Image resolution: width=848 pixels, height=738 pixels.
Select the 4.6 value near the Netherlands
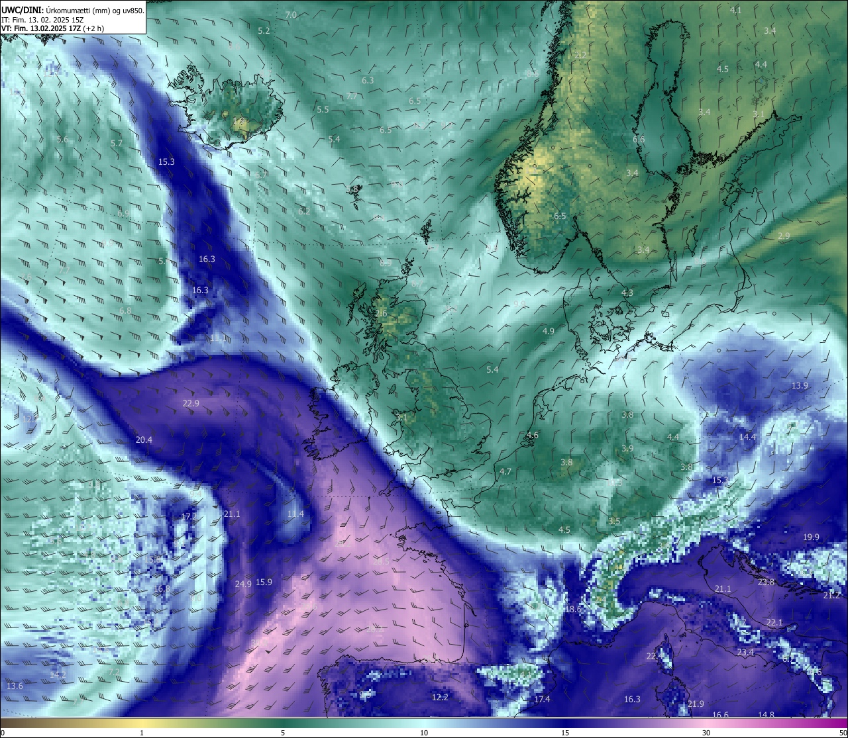pyautogui.click(x=532, y=435)
